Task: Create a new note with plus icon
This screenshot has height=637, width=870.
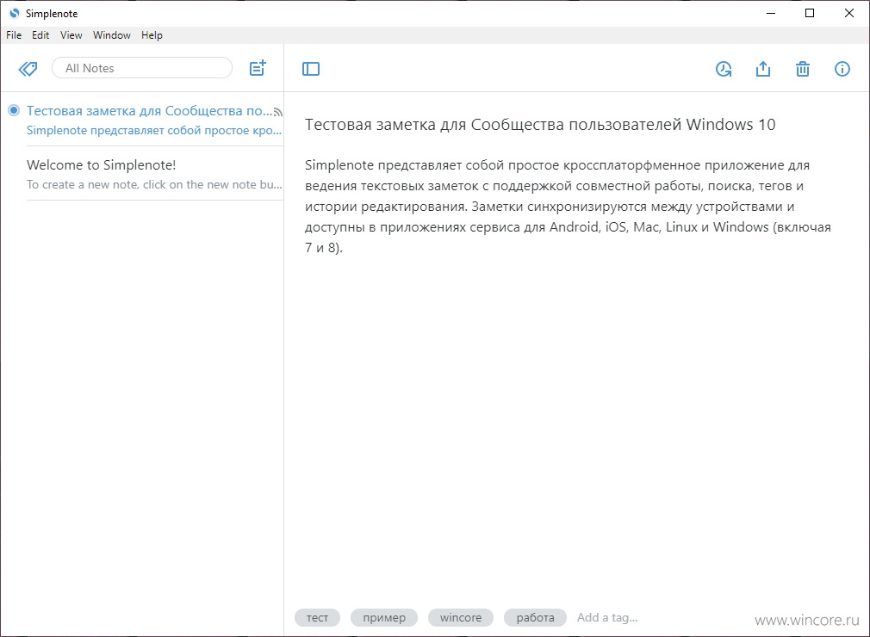Action: [x=258, y=68]
